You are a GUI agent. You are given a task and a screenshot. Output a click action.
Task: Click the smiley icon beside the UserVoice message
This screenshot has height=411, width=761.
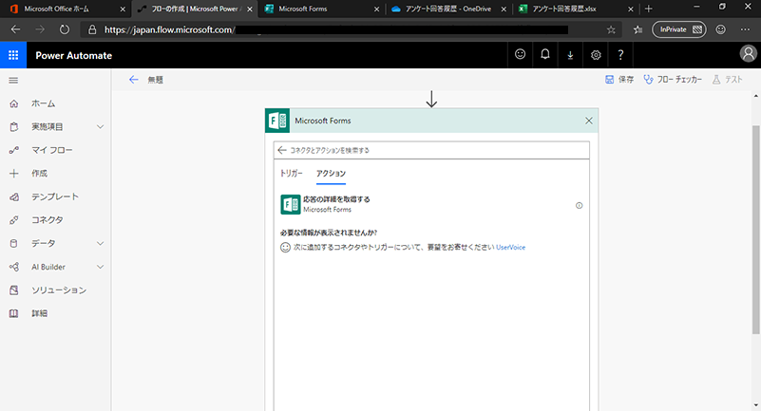click(x=285, y=247)
